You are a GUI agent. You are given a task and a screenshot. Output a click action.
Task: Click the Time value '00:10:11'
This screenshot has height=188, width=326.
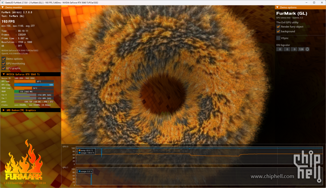click(23, 31)
